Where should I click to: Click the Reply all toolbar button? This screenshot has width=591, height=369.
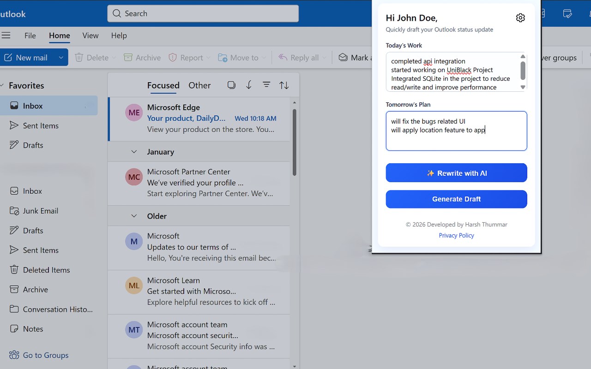[299, 58]
